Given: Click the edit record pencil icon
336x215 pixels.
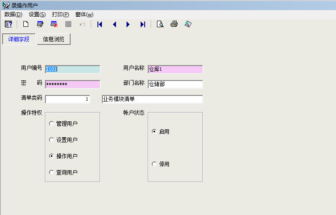Looking at the screenshot, I should click(x=40, y=24).
